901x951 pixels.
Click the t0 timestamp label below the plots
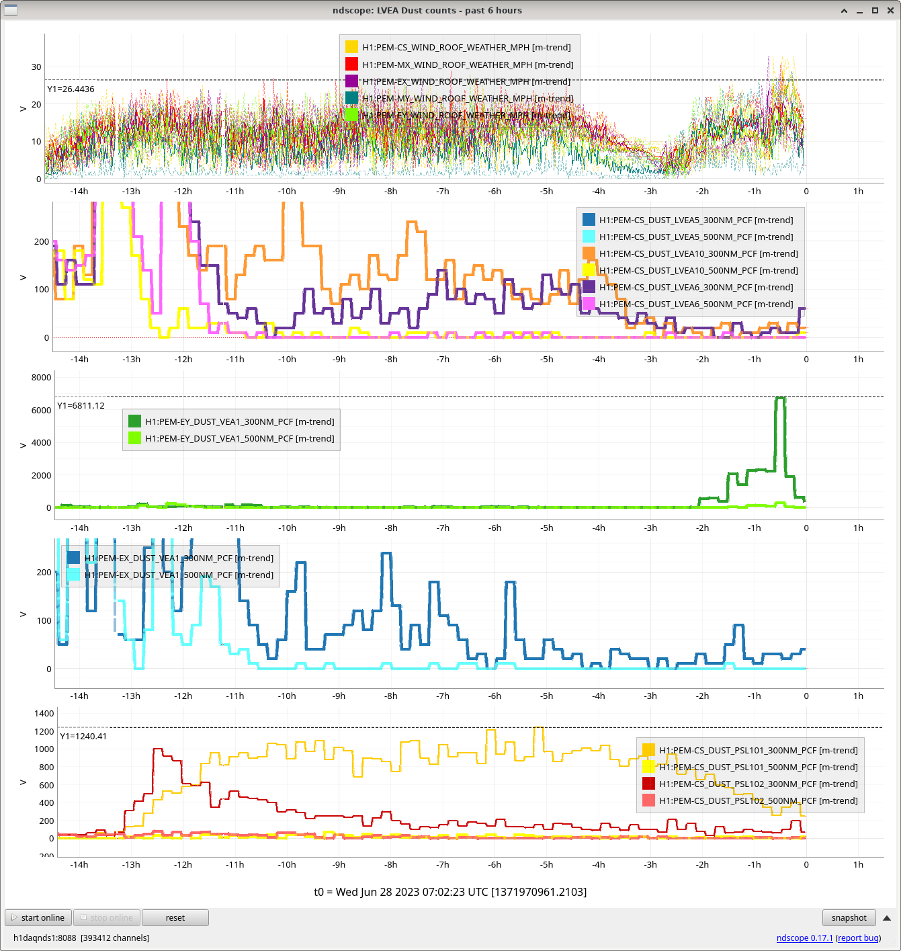(450, 892)
